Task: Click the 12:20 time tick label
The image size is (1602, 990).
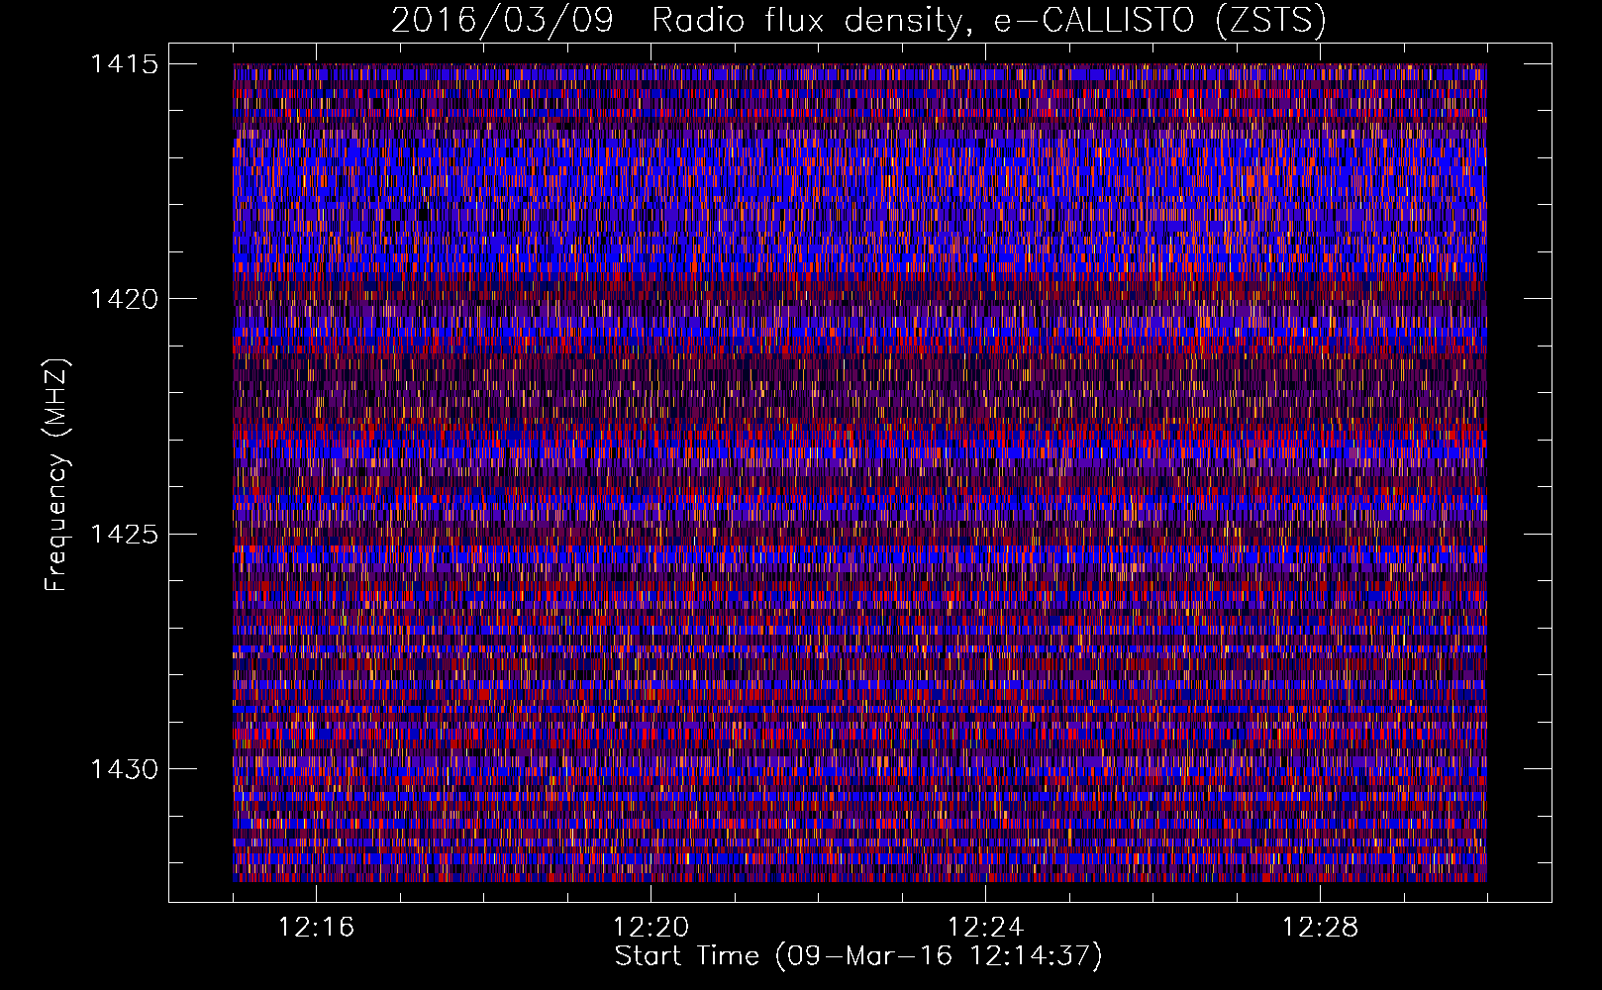Action: [x=651, y=928]
